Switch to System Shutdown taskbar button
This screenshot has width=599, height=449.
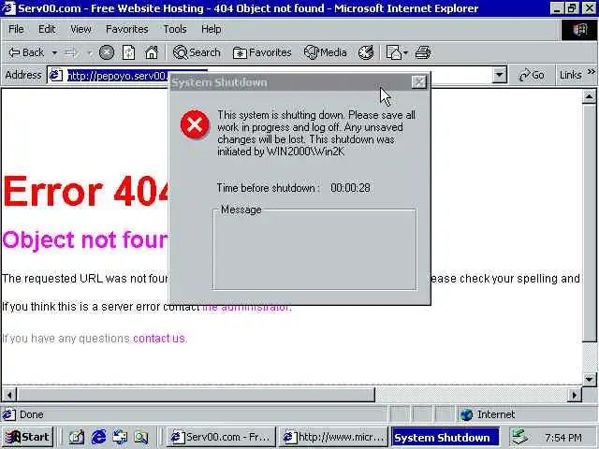(446, 437)
